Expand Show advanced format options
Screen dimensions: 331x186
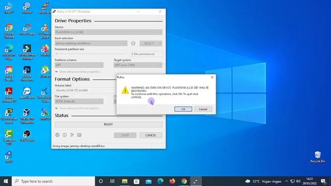click(77, 108)
